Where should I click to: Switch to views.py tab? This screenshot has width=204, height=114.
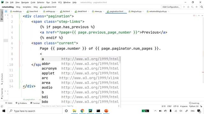tap(98, 11)
